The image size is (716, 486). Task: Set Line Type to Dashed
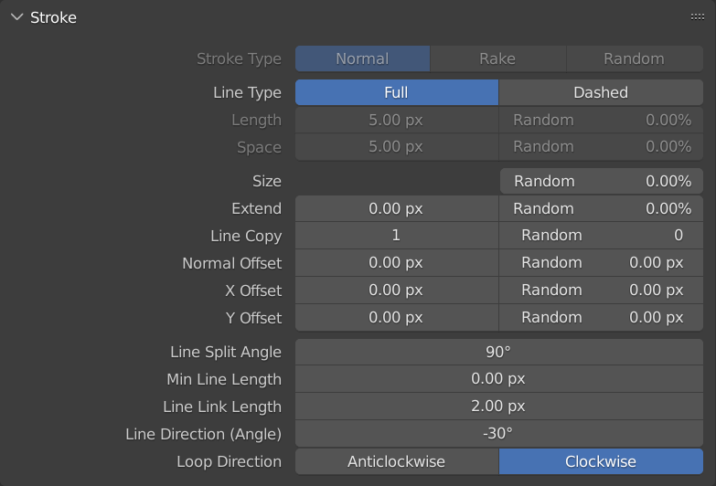pos(601,92)
